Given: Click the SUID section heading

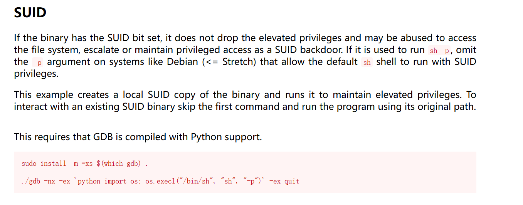Looking at the screenshot, I should coord(30,13).
